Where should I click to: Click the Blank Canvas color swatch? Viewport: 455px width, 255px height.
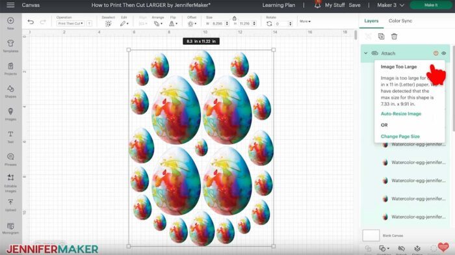tap(371, 235)
